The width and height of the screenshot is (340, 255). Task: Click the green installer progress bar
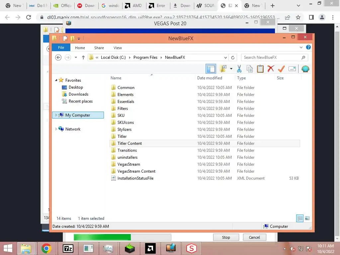123,237
